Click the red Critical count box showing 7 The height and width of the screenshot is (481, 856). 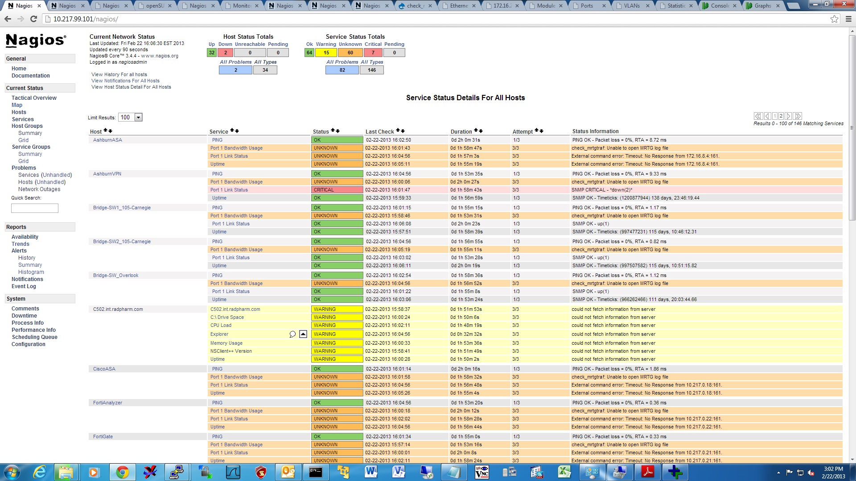click(373, 53)
